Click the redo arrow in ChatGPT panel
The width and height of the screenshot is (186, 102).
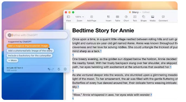point(53,69)
